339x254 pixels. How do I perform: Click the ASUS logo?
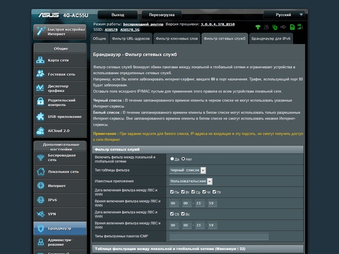coord(49,15)
